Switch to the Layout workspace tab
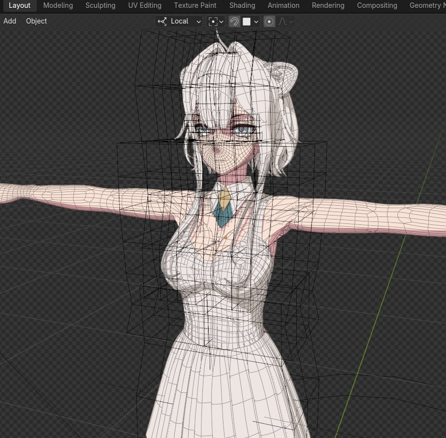The height and width of the screenshot is (438, 446). pyautogui.click(x=19, y=5)
